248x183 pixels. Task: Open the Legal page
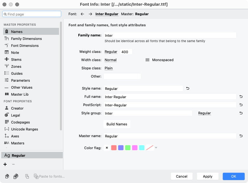click(x=31, y=115)
